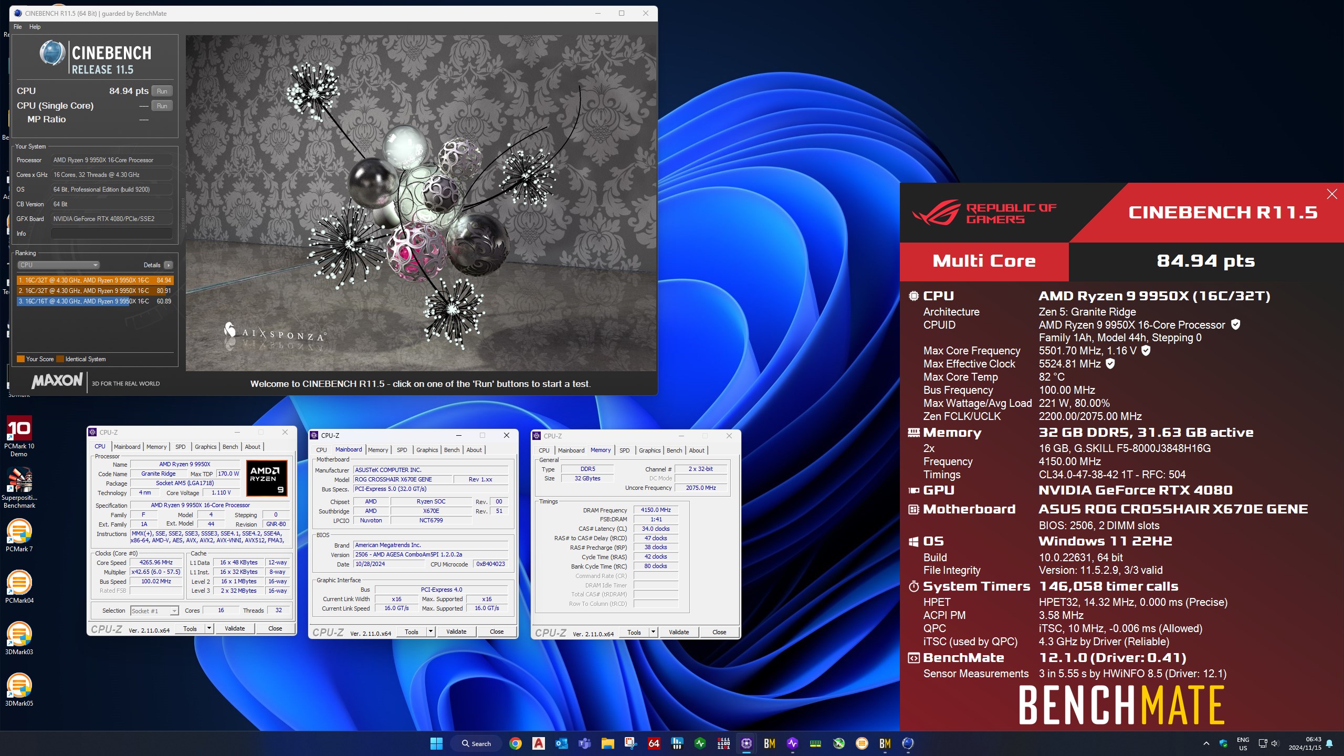Open the Snipping Tool taskbar icon
The width and height of the screenshot is (1344, 756).
click(631, 743)
